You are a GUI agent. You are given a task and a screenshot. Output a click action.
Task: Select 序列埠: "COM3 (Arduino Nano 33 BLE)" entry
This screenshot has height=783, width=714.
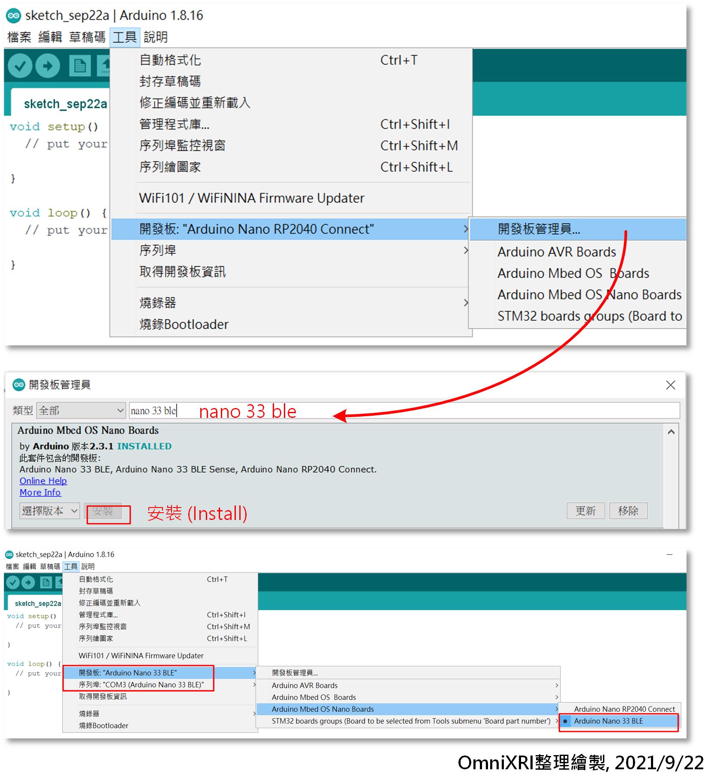pyautogui.click(x=160, y=685)
